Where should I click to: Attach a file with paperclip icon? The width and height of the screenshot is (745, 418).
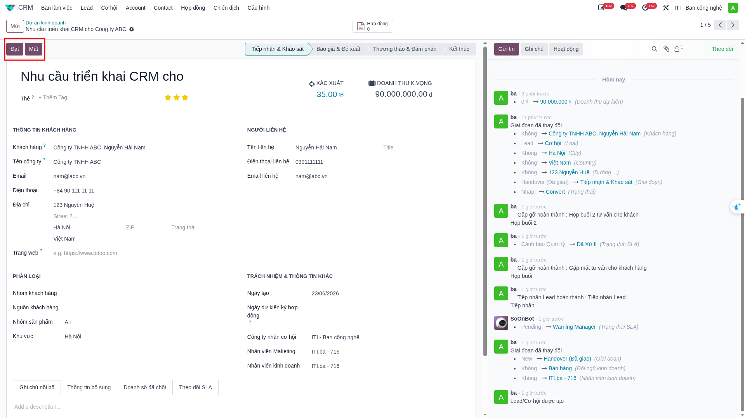666,49
